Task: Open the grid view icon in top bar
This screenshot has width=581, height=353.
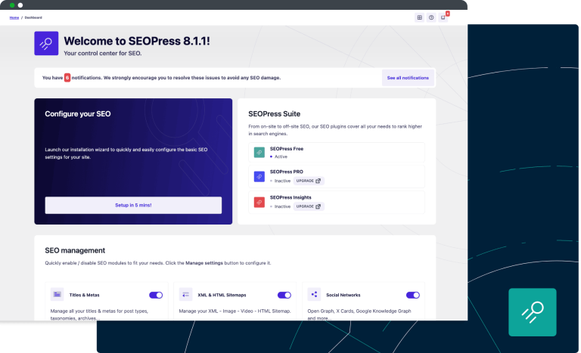Action: 420,17
